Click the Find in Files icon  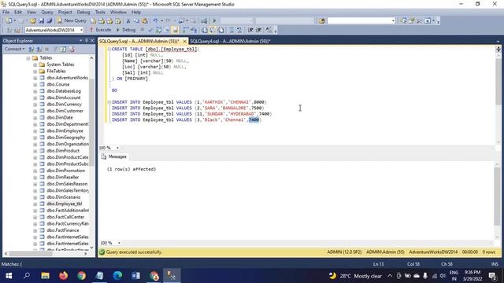(x=321, y=21)
